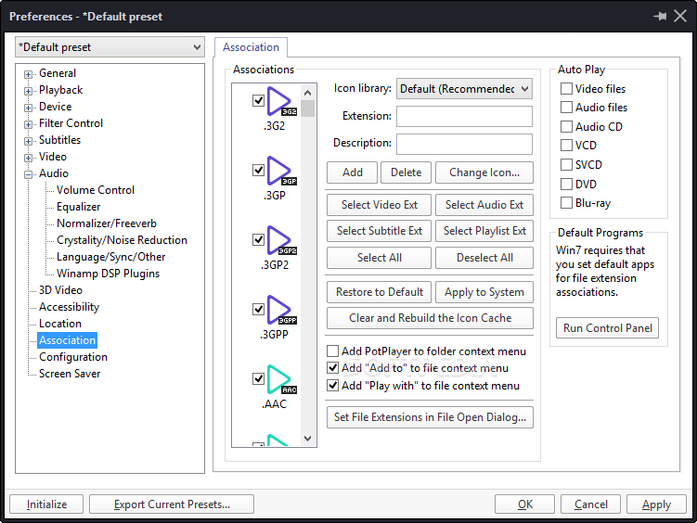Uncheck the .3G2 association checkbox
The width and height of the screenshot is (697, 523).
(x=258, y=100)
